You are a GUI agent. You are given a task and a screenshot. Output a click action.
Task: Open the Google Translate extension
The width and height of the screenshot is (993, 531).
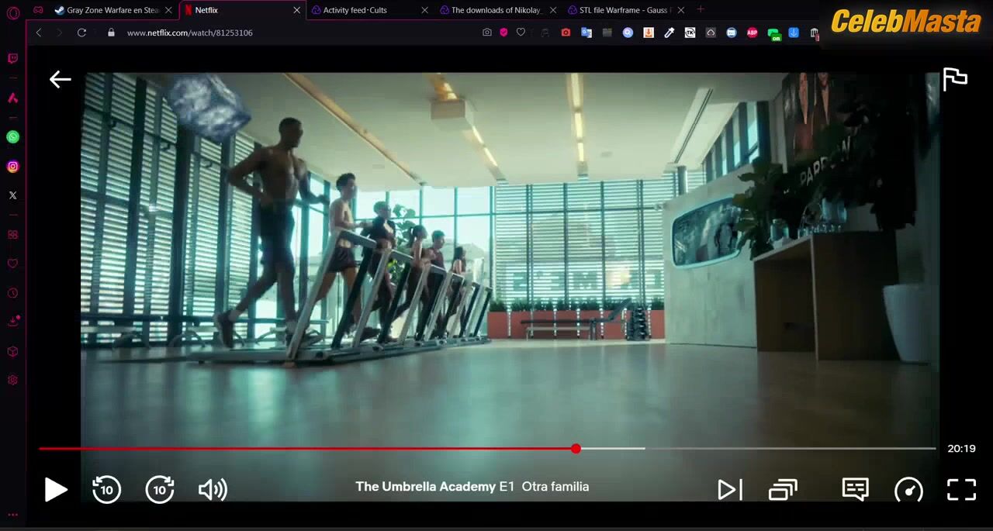pos(586,33)
